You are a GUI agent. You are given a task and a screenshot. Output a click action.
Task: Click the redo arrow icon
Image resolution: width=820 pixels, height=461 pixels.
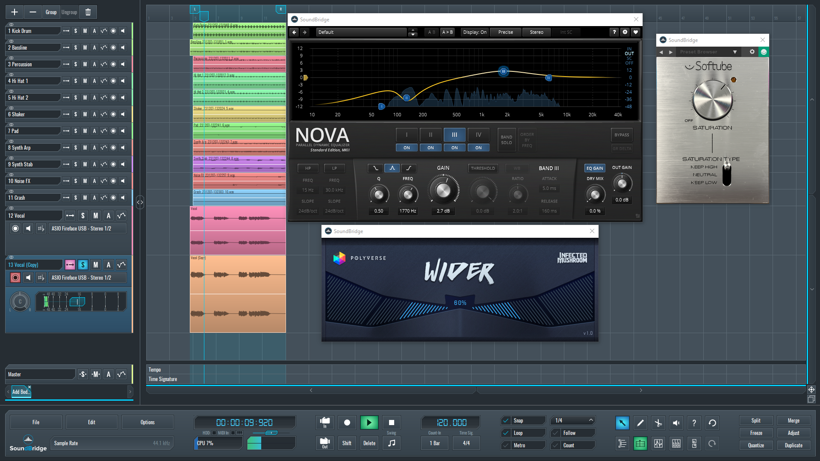(x=712, y=443)
